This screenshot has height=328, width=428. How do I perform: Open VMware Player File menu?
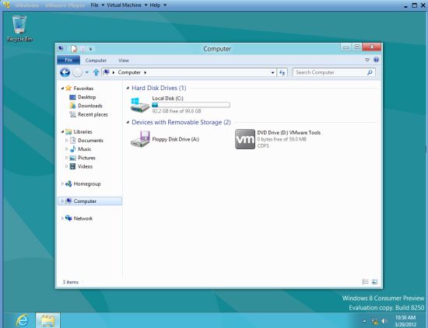[x=97, y=5]
